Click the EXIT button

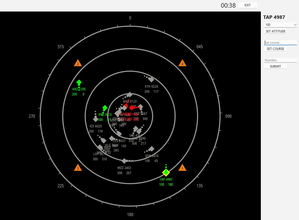247,5
